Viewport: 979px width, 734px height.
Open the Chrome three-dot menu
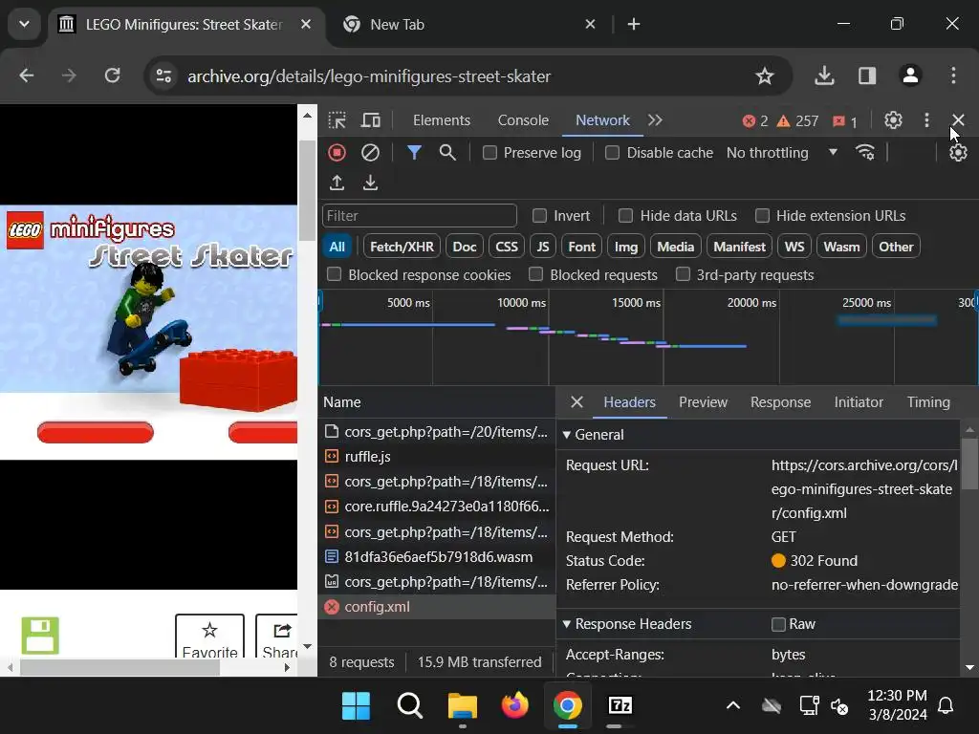click(953, 76)
